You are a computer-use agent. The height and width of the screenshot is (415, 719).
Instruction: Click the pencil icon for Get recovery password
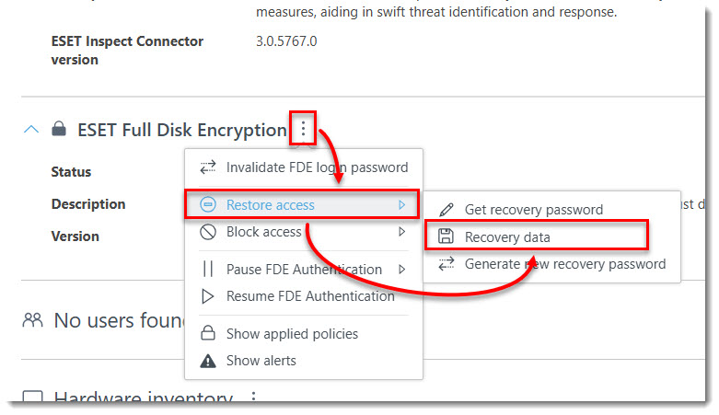tap(446, 210)
